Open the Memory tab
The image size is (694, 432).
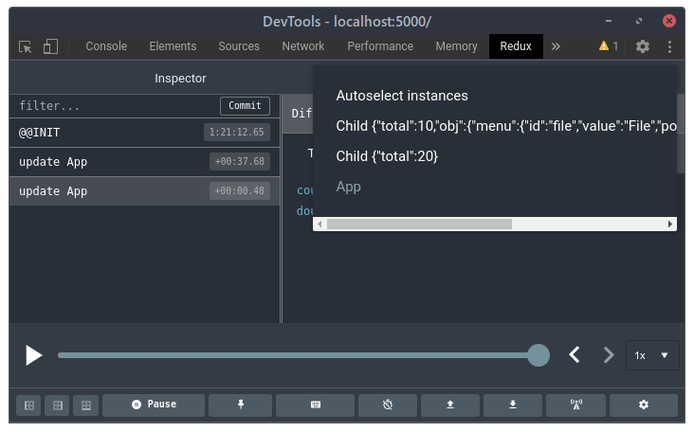click(456, 46)
